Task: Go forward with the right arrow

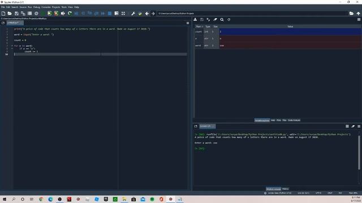Action: (153, 14)
